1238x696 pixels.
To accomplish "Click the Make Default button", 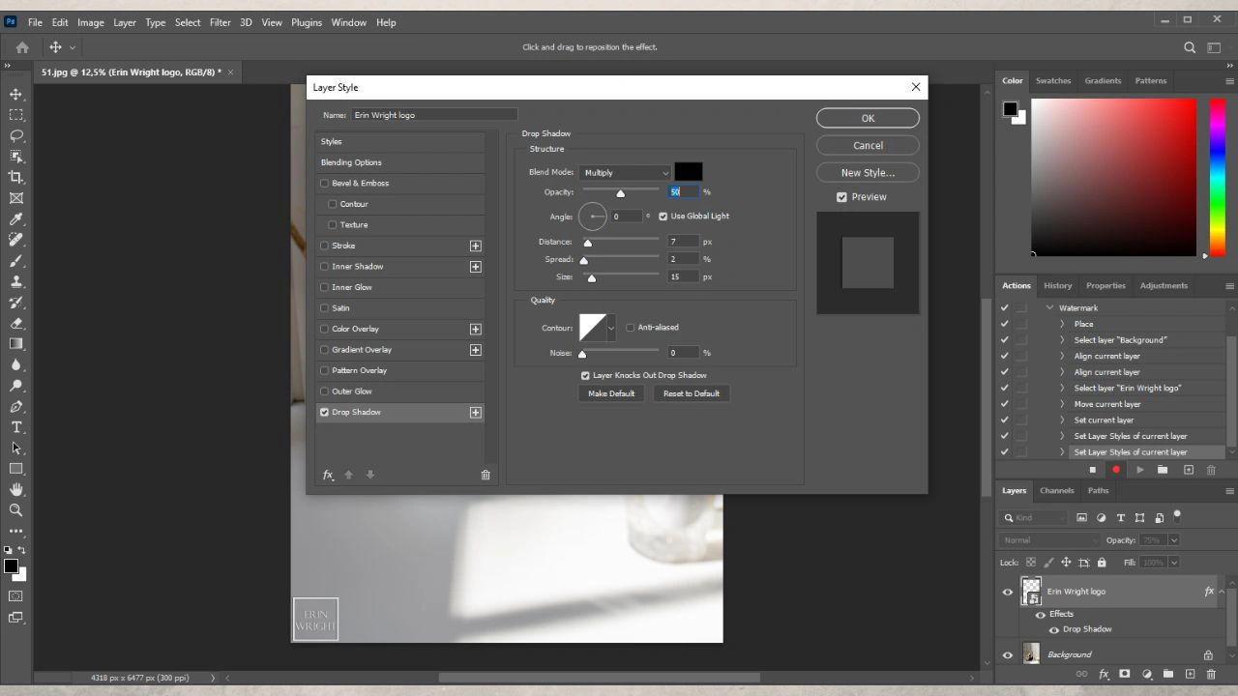I will tap(611, 393).
